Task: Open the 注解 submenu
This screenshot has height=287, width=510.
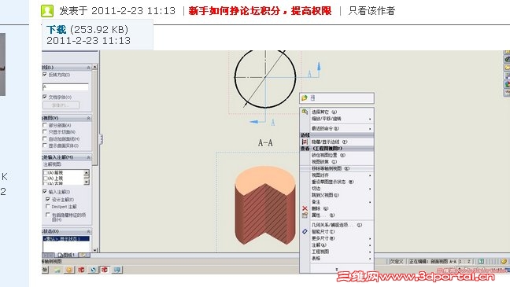Action: [x=342, y=245]
